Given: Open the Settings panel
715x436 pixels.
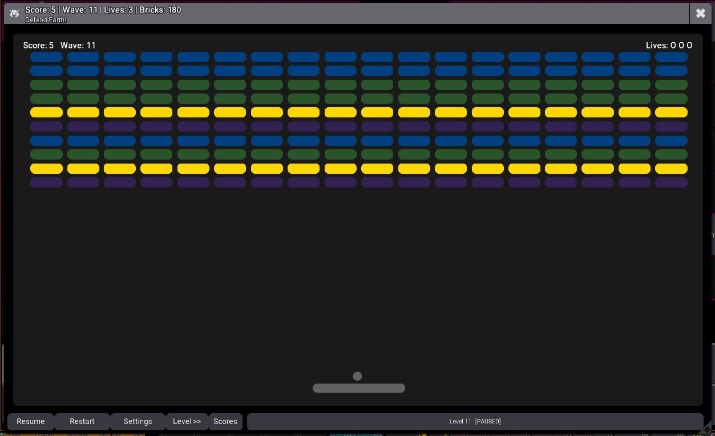Looking at the screenshot, I should [138, 422].
